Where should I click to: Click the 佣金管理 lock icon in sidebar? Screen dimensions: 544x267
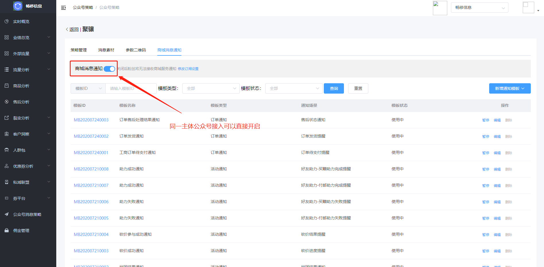[7, 230]
